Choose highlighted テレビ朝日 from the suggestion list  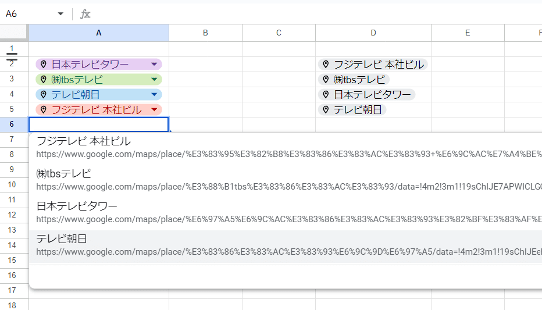pyautogui.click(x=286, y=245)
